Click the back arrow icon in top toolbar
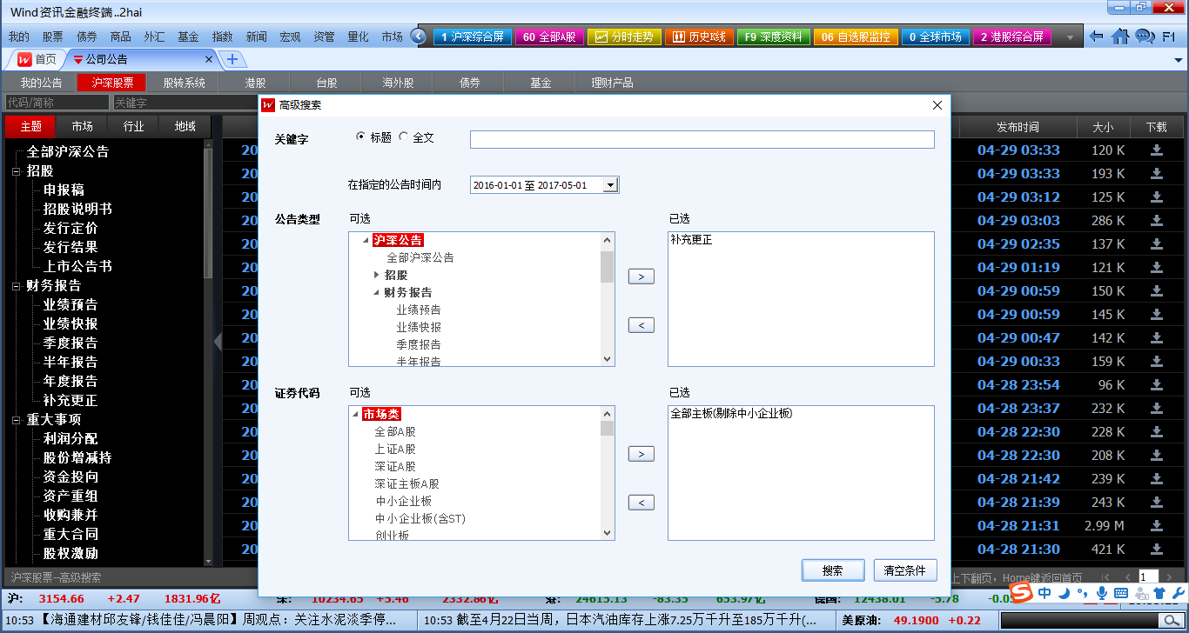 pos(1097,37)
